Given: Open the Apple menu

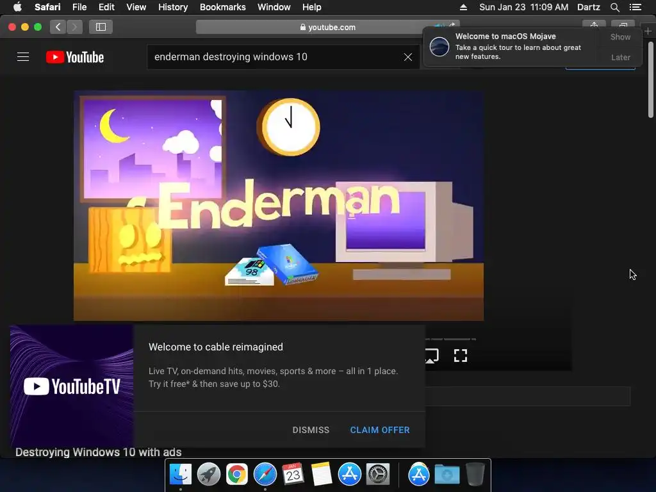Looking at the screenshot, I should pos(17,7).
